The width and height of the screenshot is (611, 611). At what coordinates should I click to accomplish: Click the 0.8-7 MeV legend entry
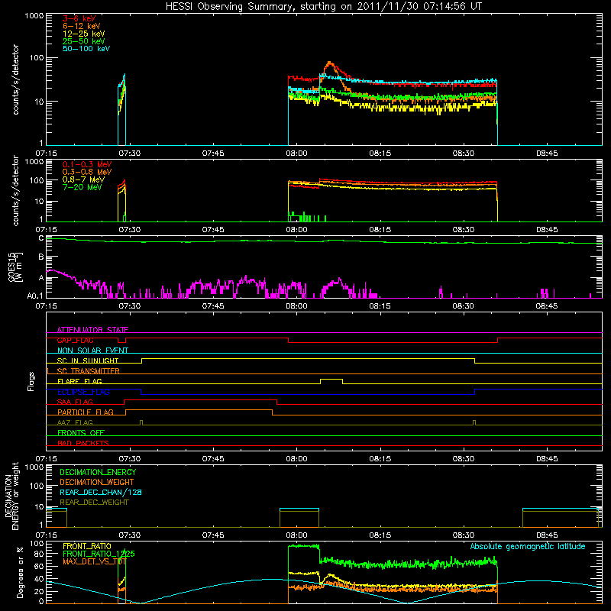pos(83,179)
